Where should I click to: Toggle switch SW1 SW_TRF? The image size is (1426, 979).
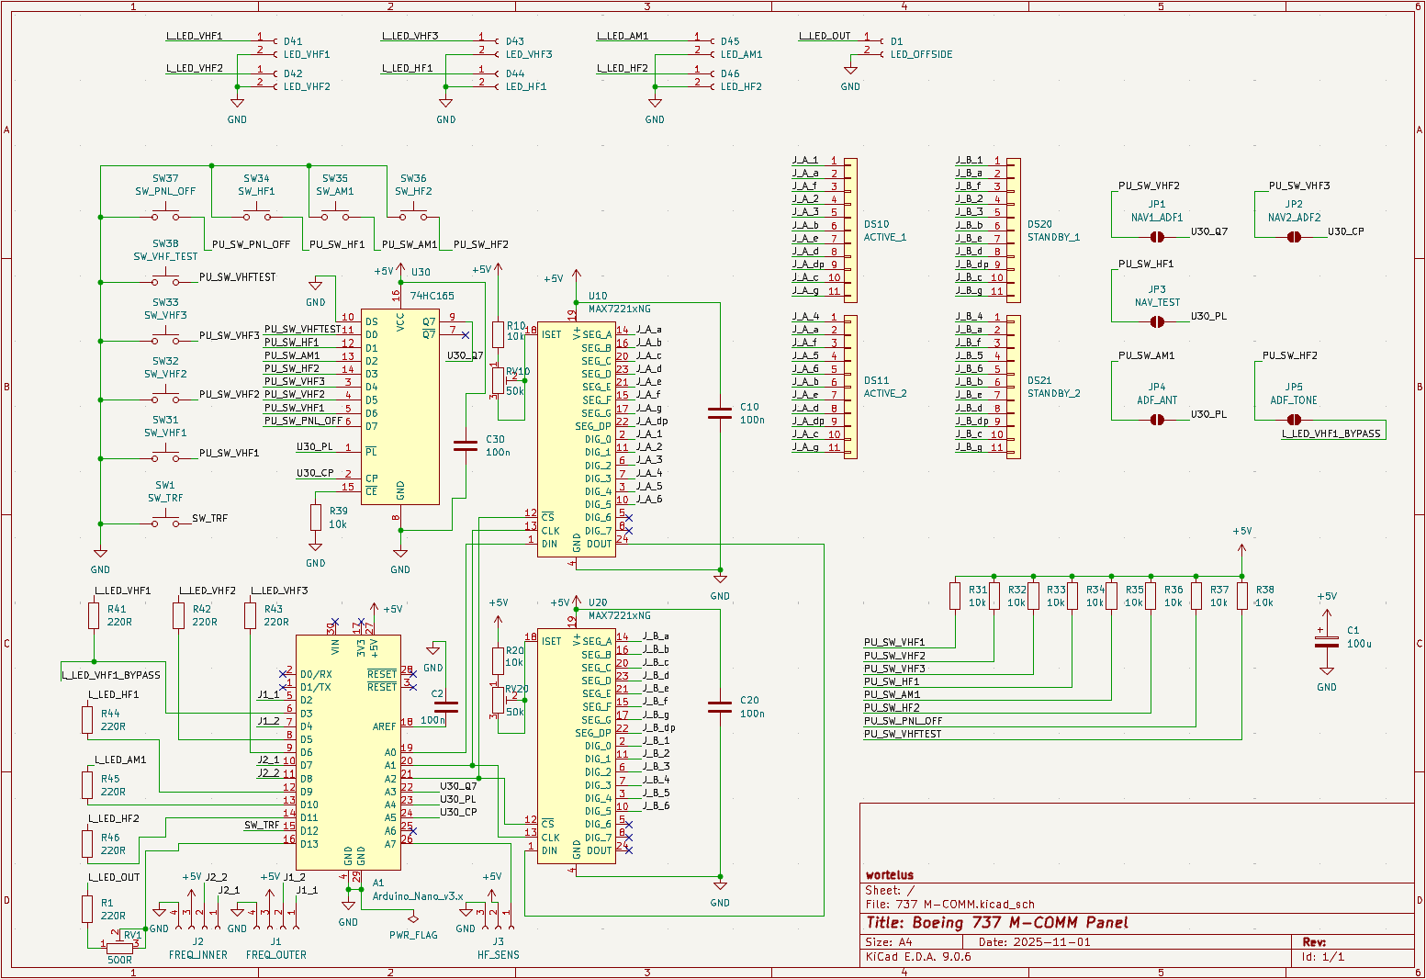click(x=165, y=519)
